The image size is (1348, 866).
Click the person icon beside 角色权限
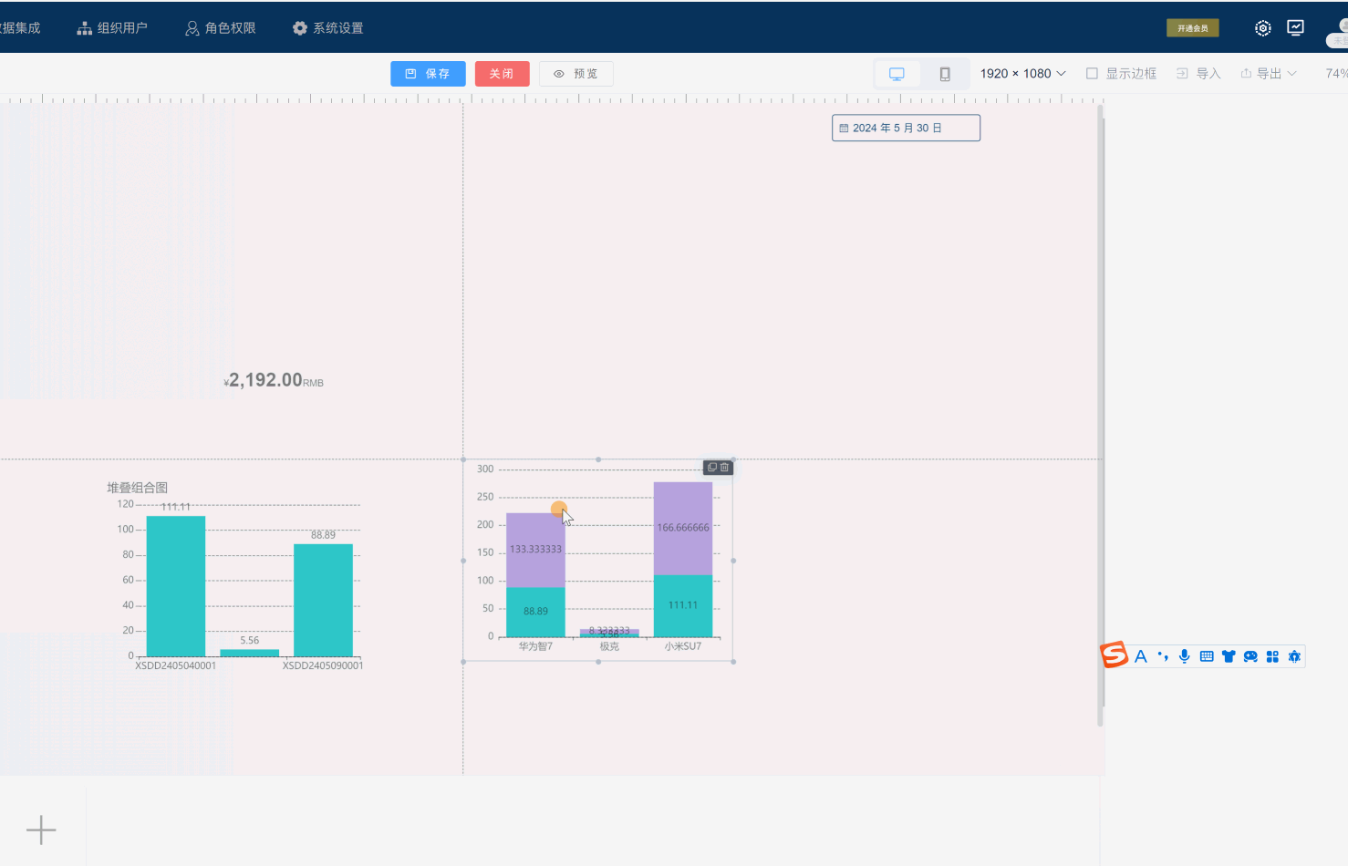tap(192, 28)
